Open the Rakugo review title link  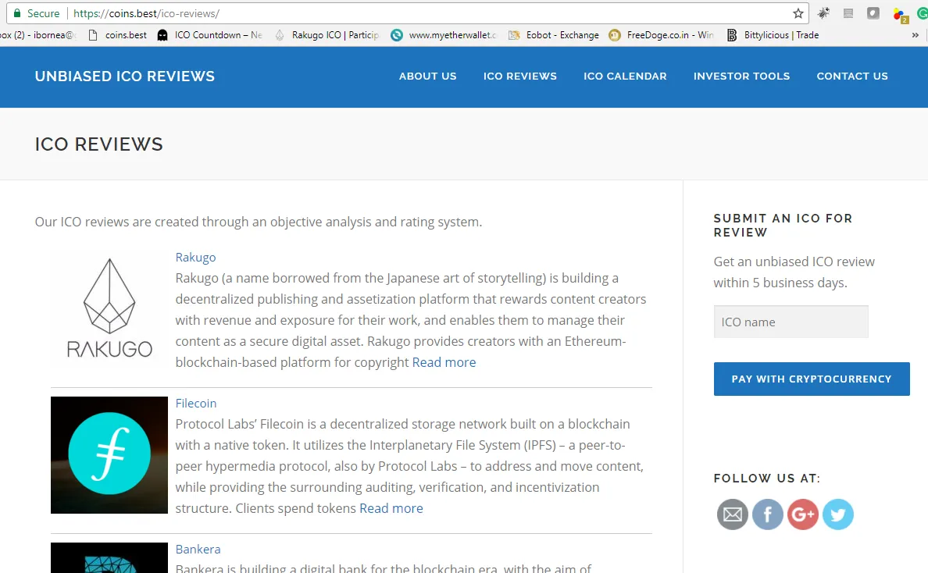(x=195, y=258)
